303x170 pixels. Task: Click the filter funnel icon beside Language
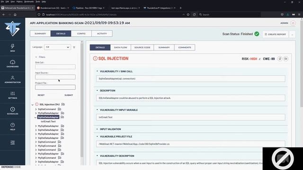click(x=74, y=47)
